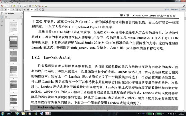Enable fit-width scrolling mode icon
This screenshot has height=116, width=186.
[x=40, y=10]
